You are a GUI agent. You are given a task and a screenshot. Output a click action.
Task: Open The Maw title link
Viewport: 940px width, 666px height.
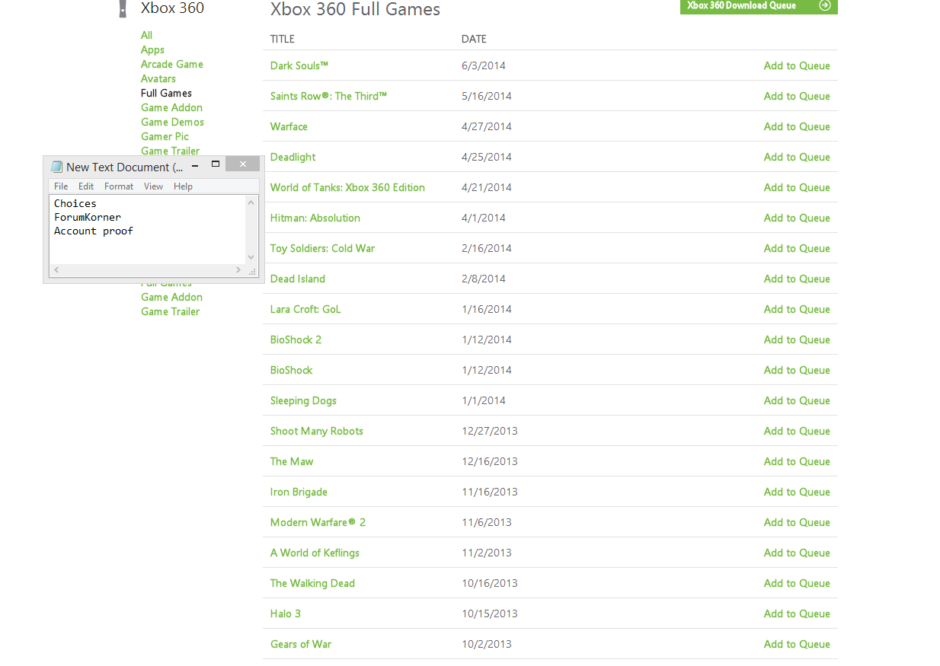pyautogui.click(x=292, y=461)
